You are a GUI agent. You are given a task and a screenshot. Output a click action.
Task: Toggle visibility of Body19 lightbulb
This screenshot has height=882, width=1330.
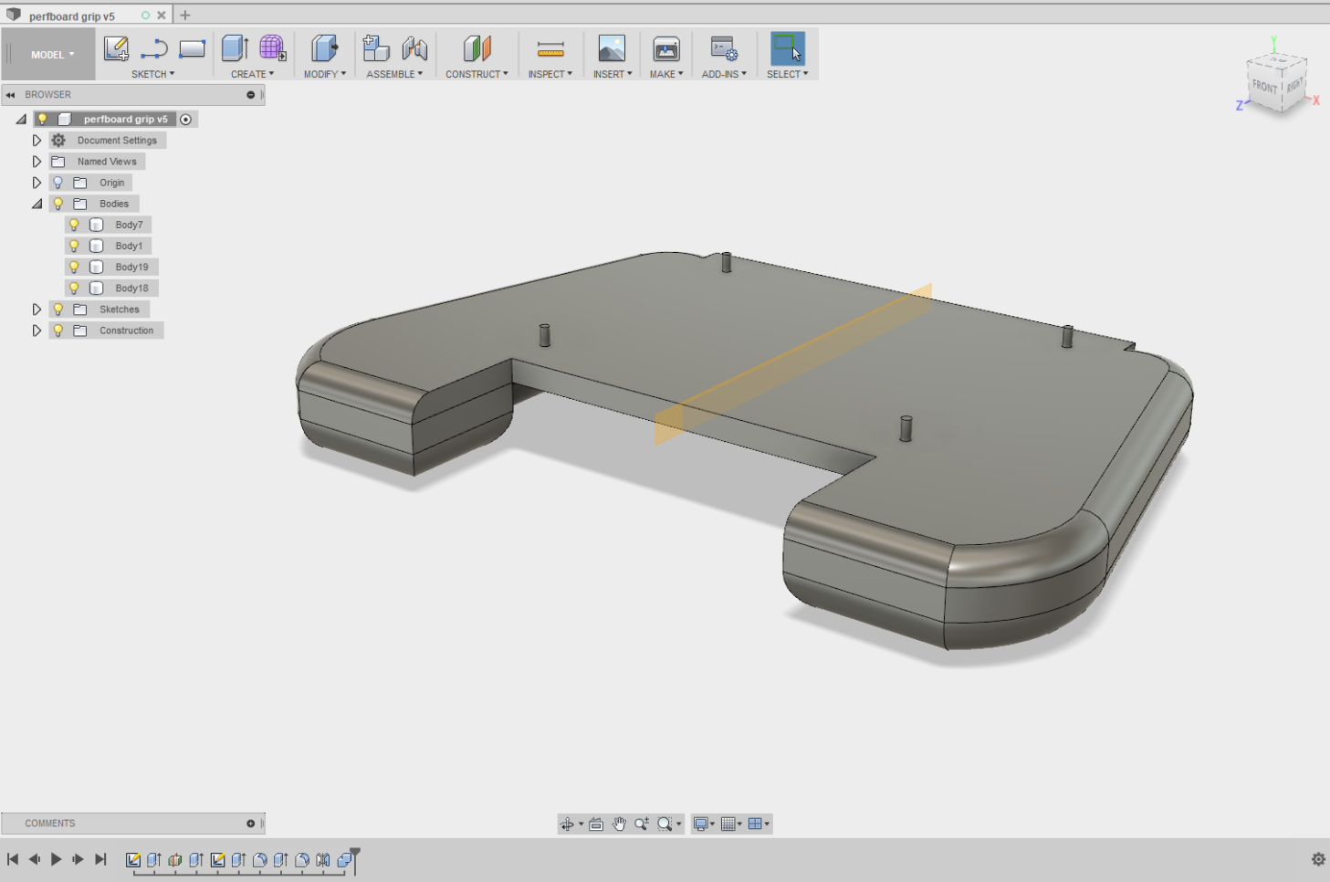[x=74, y=267]
